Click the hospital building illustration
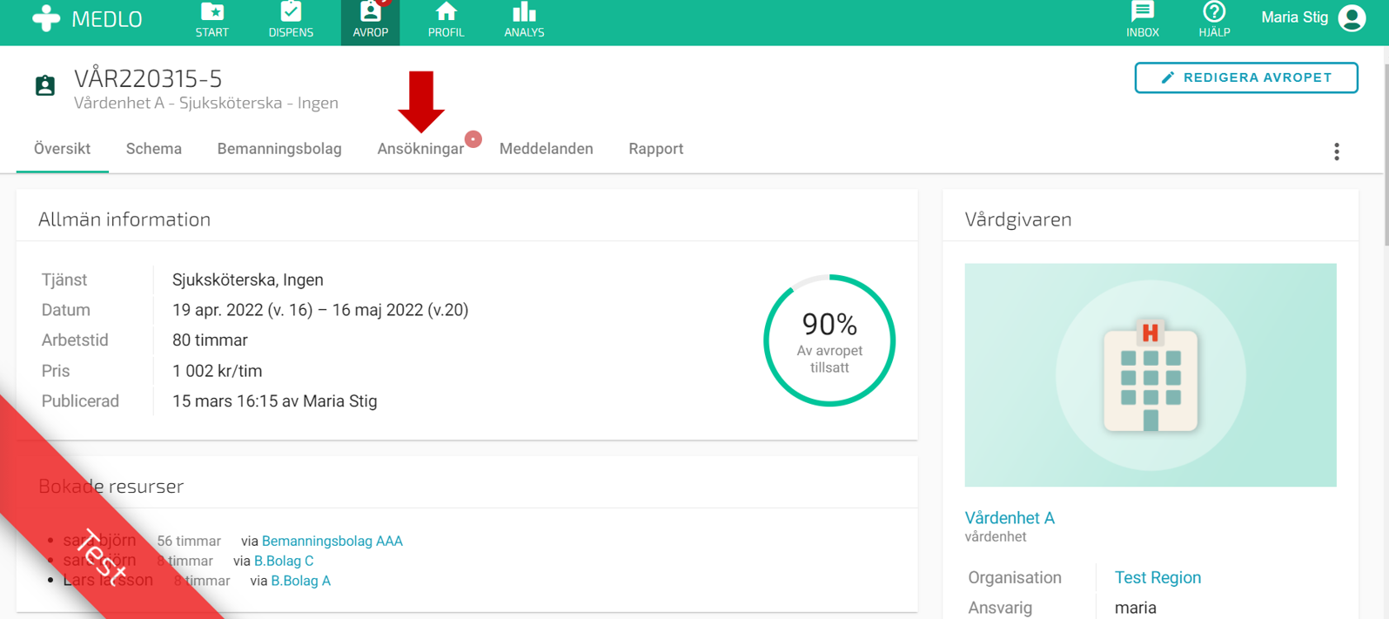 point(1151,375)
